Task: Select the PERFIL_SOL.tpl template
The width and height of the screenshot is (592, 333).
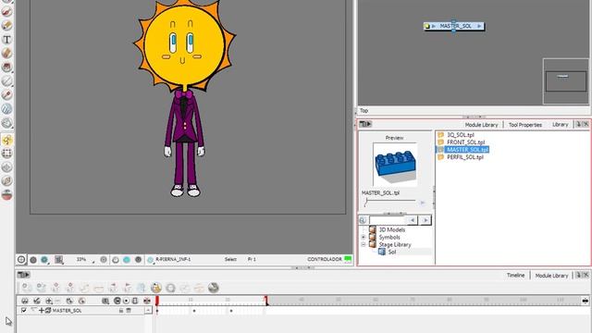Action: coord(464,157)
